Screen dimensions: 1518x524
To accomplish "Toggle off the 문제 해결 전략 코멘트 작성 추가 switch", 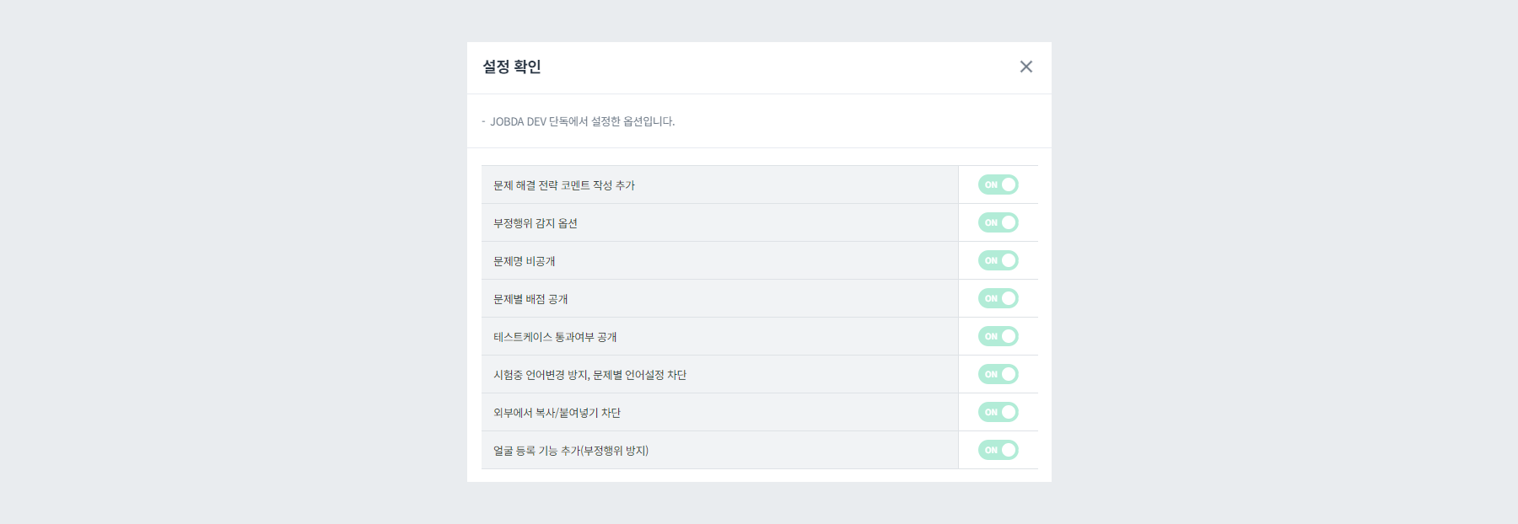I will 998,184.
